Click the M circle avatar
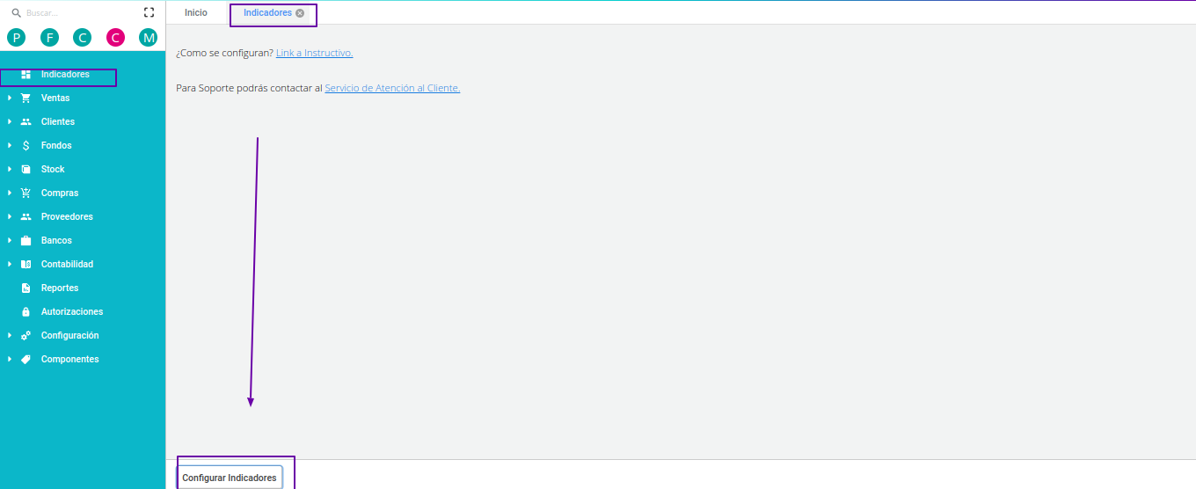The image size is (1196, 489). coord(148,37)
